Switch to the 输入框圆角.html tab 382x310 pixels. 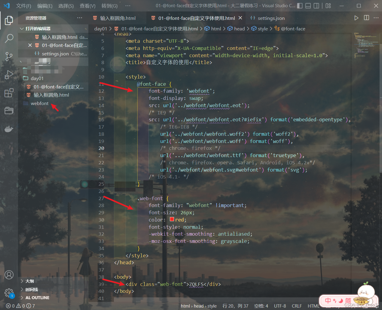tap(117, 18)
